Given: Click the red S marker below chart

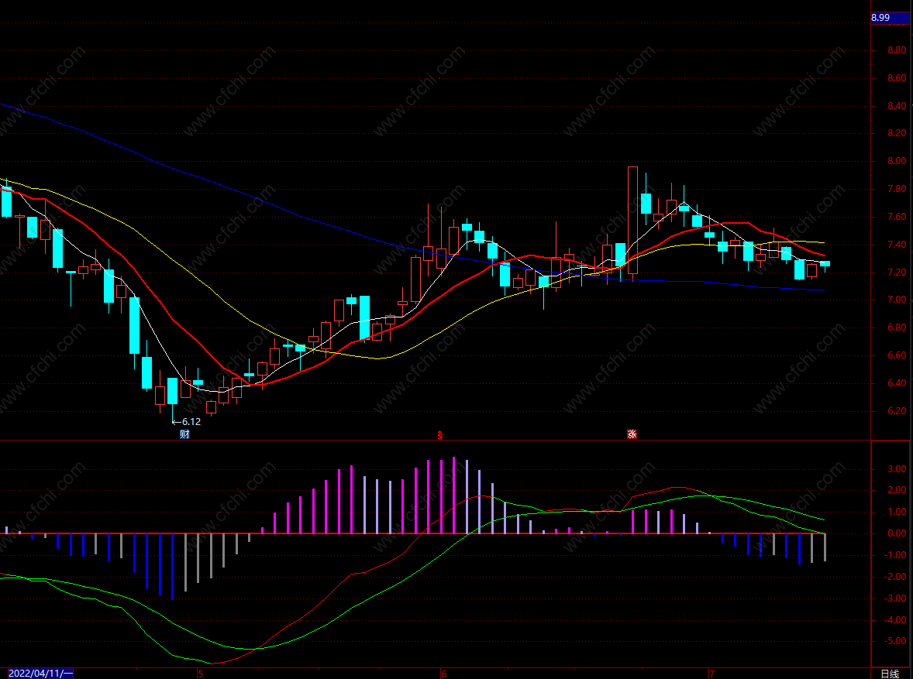Looking at the screenshot, I should click(440, 434).
